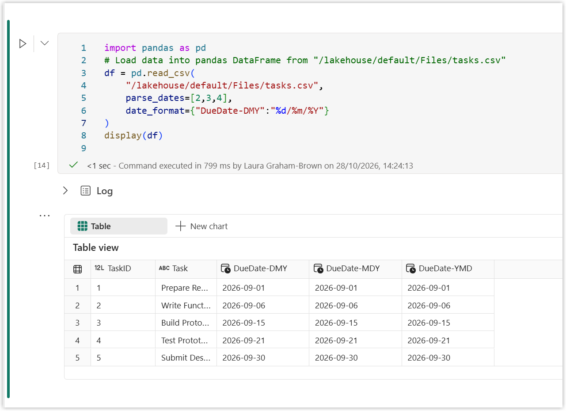Viewport: 566px width, 411px height.
Task: Click DueDate-DMY cell 2026-09-15
Action: point(263,323)
